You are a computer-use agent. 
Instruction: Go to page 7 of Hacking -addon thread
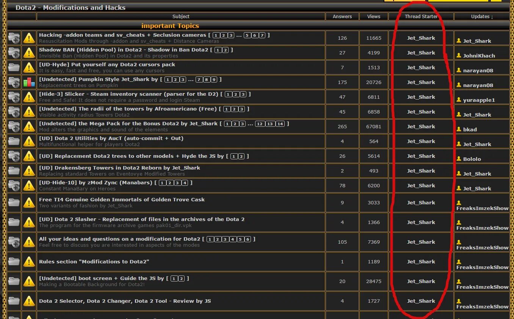click(x=262, y=35)
